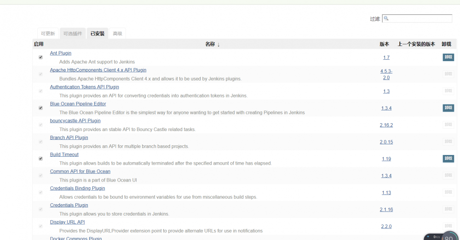Click version 1.3 of Authentication Tokens API
The image size is (460, 240).
point(386,91)
